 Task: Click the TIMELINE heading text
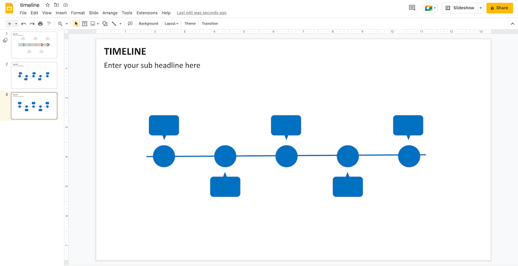125,51
